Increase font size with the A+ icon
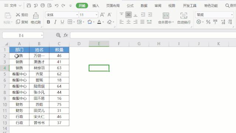 102,15
